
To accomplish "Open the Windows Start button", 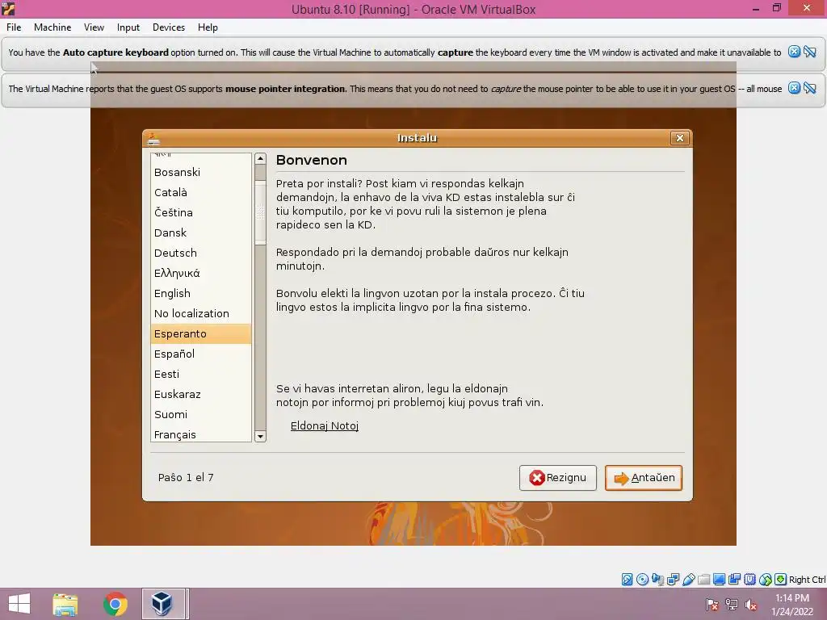I will pos(19,604).
